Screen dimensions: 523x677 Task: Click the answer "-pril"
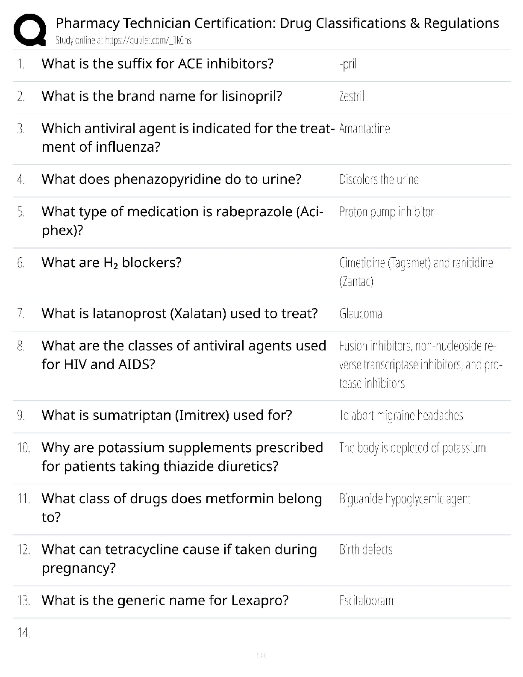(347, 64)
